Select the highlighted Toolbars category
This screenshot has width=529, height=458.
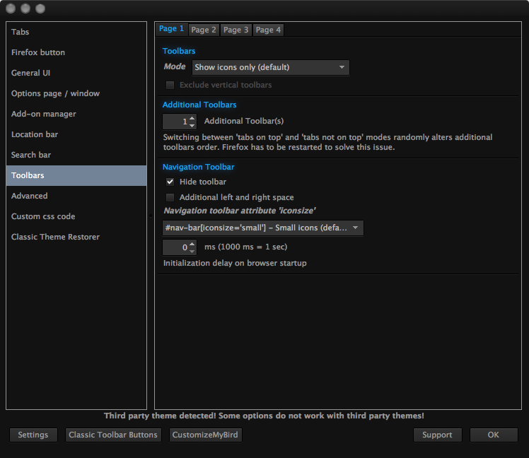(x=76, y=175)
